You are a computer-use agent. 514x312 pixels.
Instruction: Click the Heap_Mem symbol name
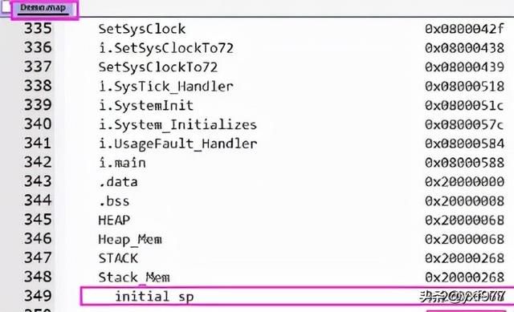pyautogui.click(x=130, y=240)
